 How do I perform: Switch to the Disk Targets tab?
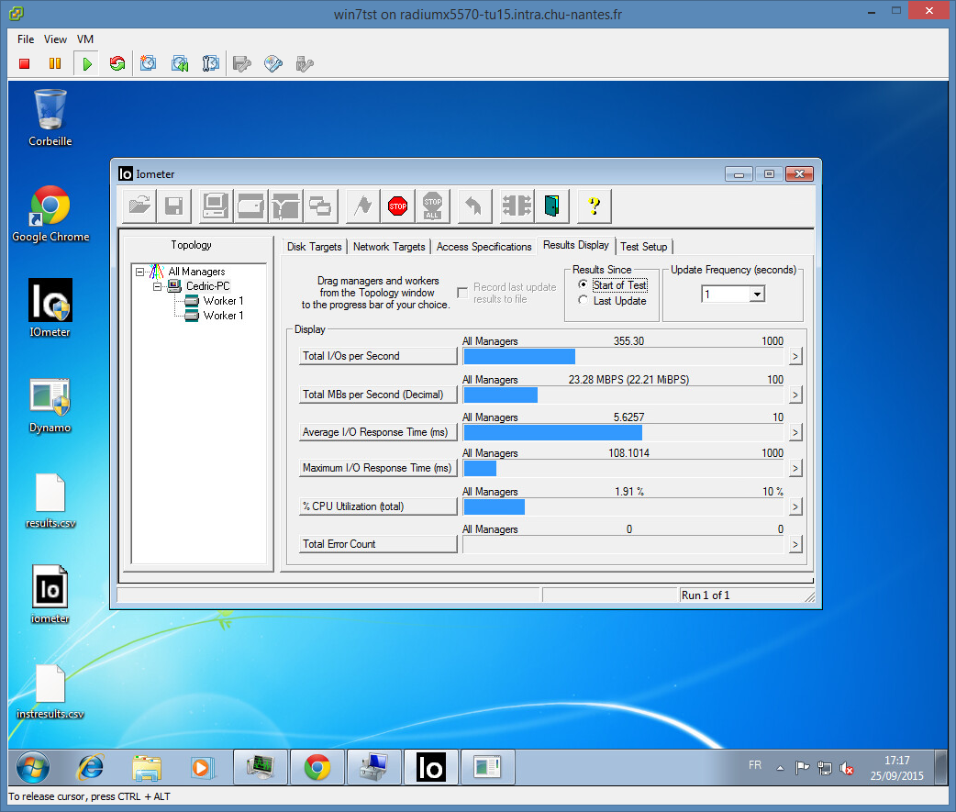(x=314, y=247)
